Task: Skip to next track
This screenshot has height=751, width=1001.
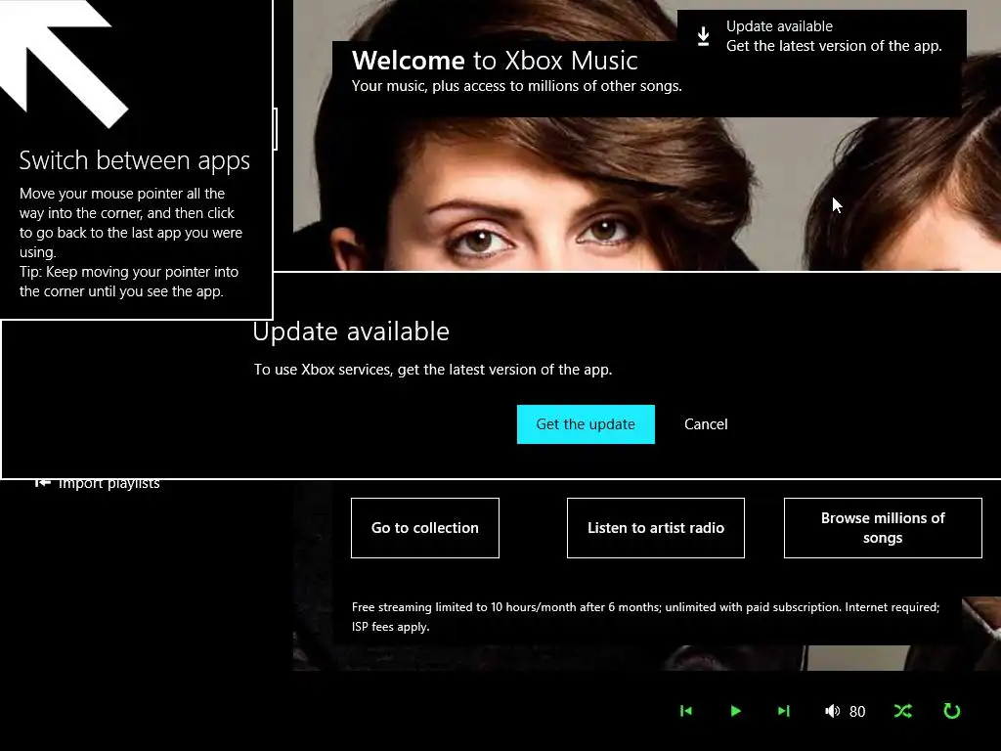Action: (x=784, y=711)
